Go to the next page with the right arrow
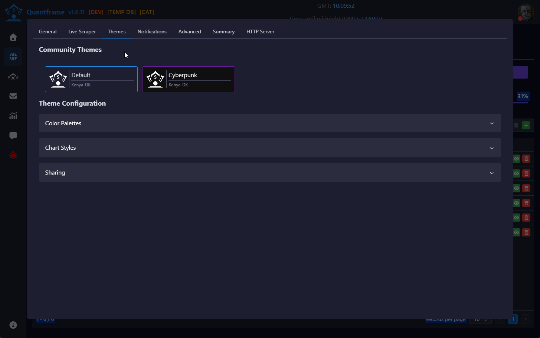This screenshot has height=338, width=540. [x=525, y=319]
